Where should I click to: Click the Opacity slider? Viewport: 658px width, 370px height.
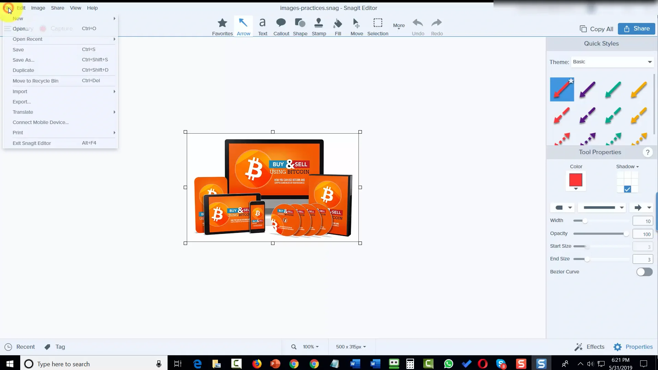pos(601,234)
